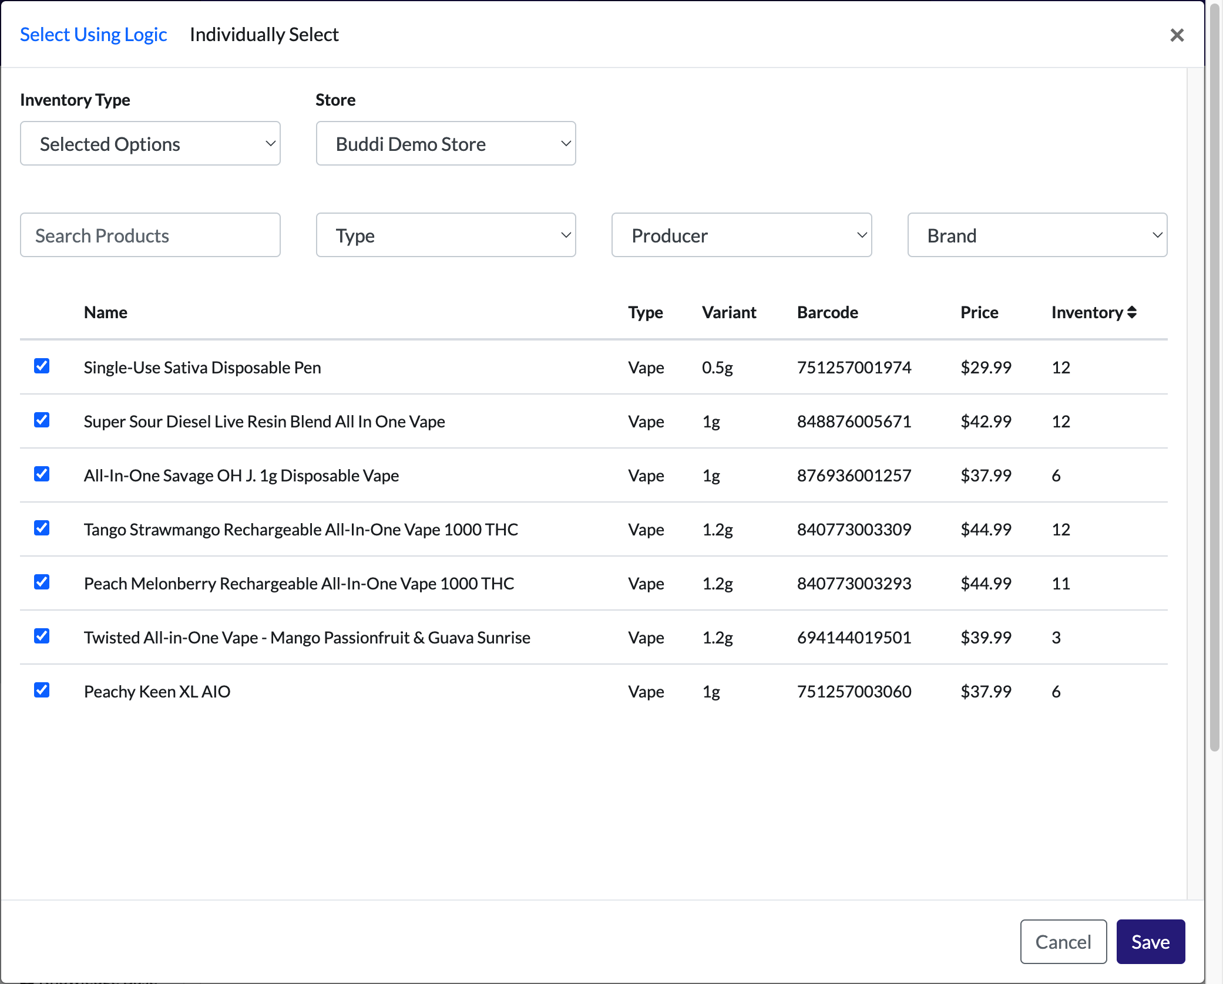The height and width of the screenshot is (984, 1223).
Task: Uncheck Tango Strawmango Rechargeable Vape
Action: [42, 528]
